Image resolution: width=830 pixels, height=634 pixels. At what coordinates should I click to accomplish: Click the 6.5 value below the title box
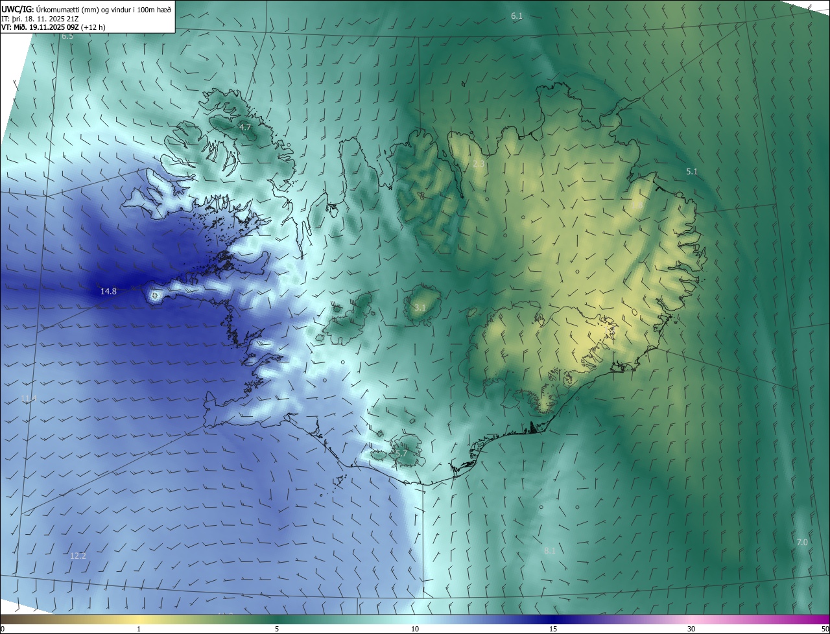67,36
